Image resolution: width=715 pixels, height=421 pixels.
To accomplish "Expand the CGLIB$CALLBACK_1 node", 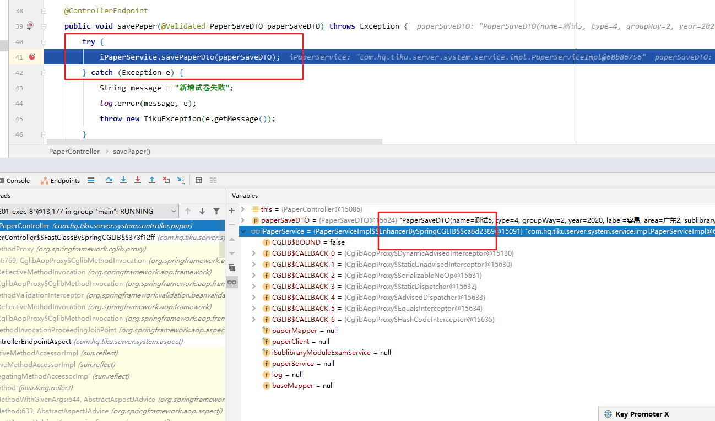I will pyautogui.click(x=254, y=265).
